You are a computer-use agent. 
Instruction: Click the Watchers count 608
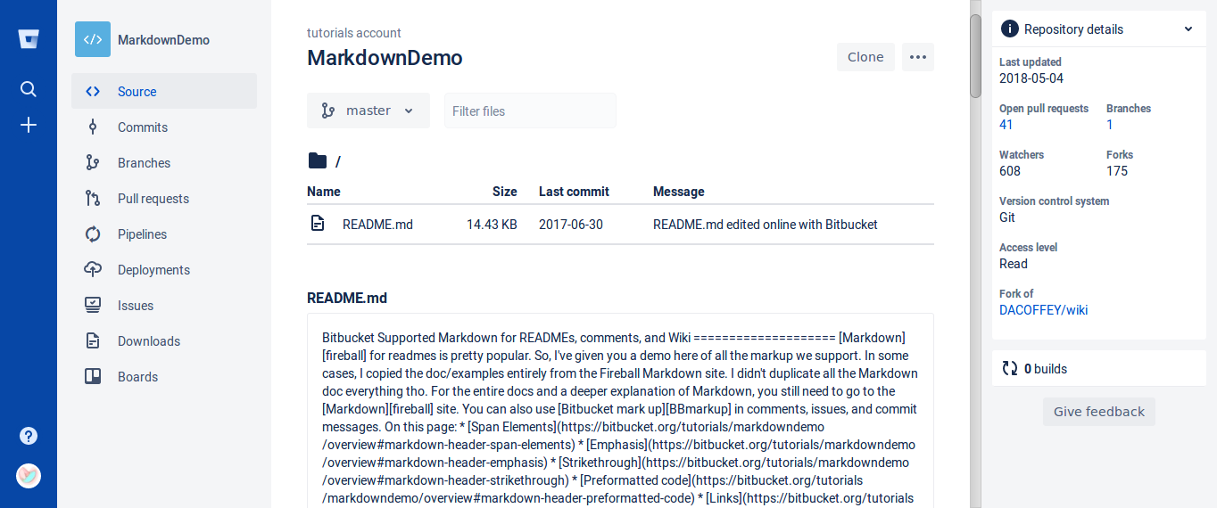(1010, 171)
